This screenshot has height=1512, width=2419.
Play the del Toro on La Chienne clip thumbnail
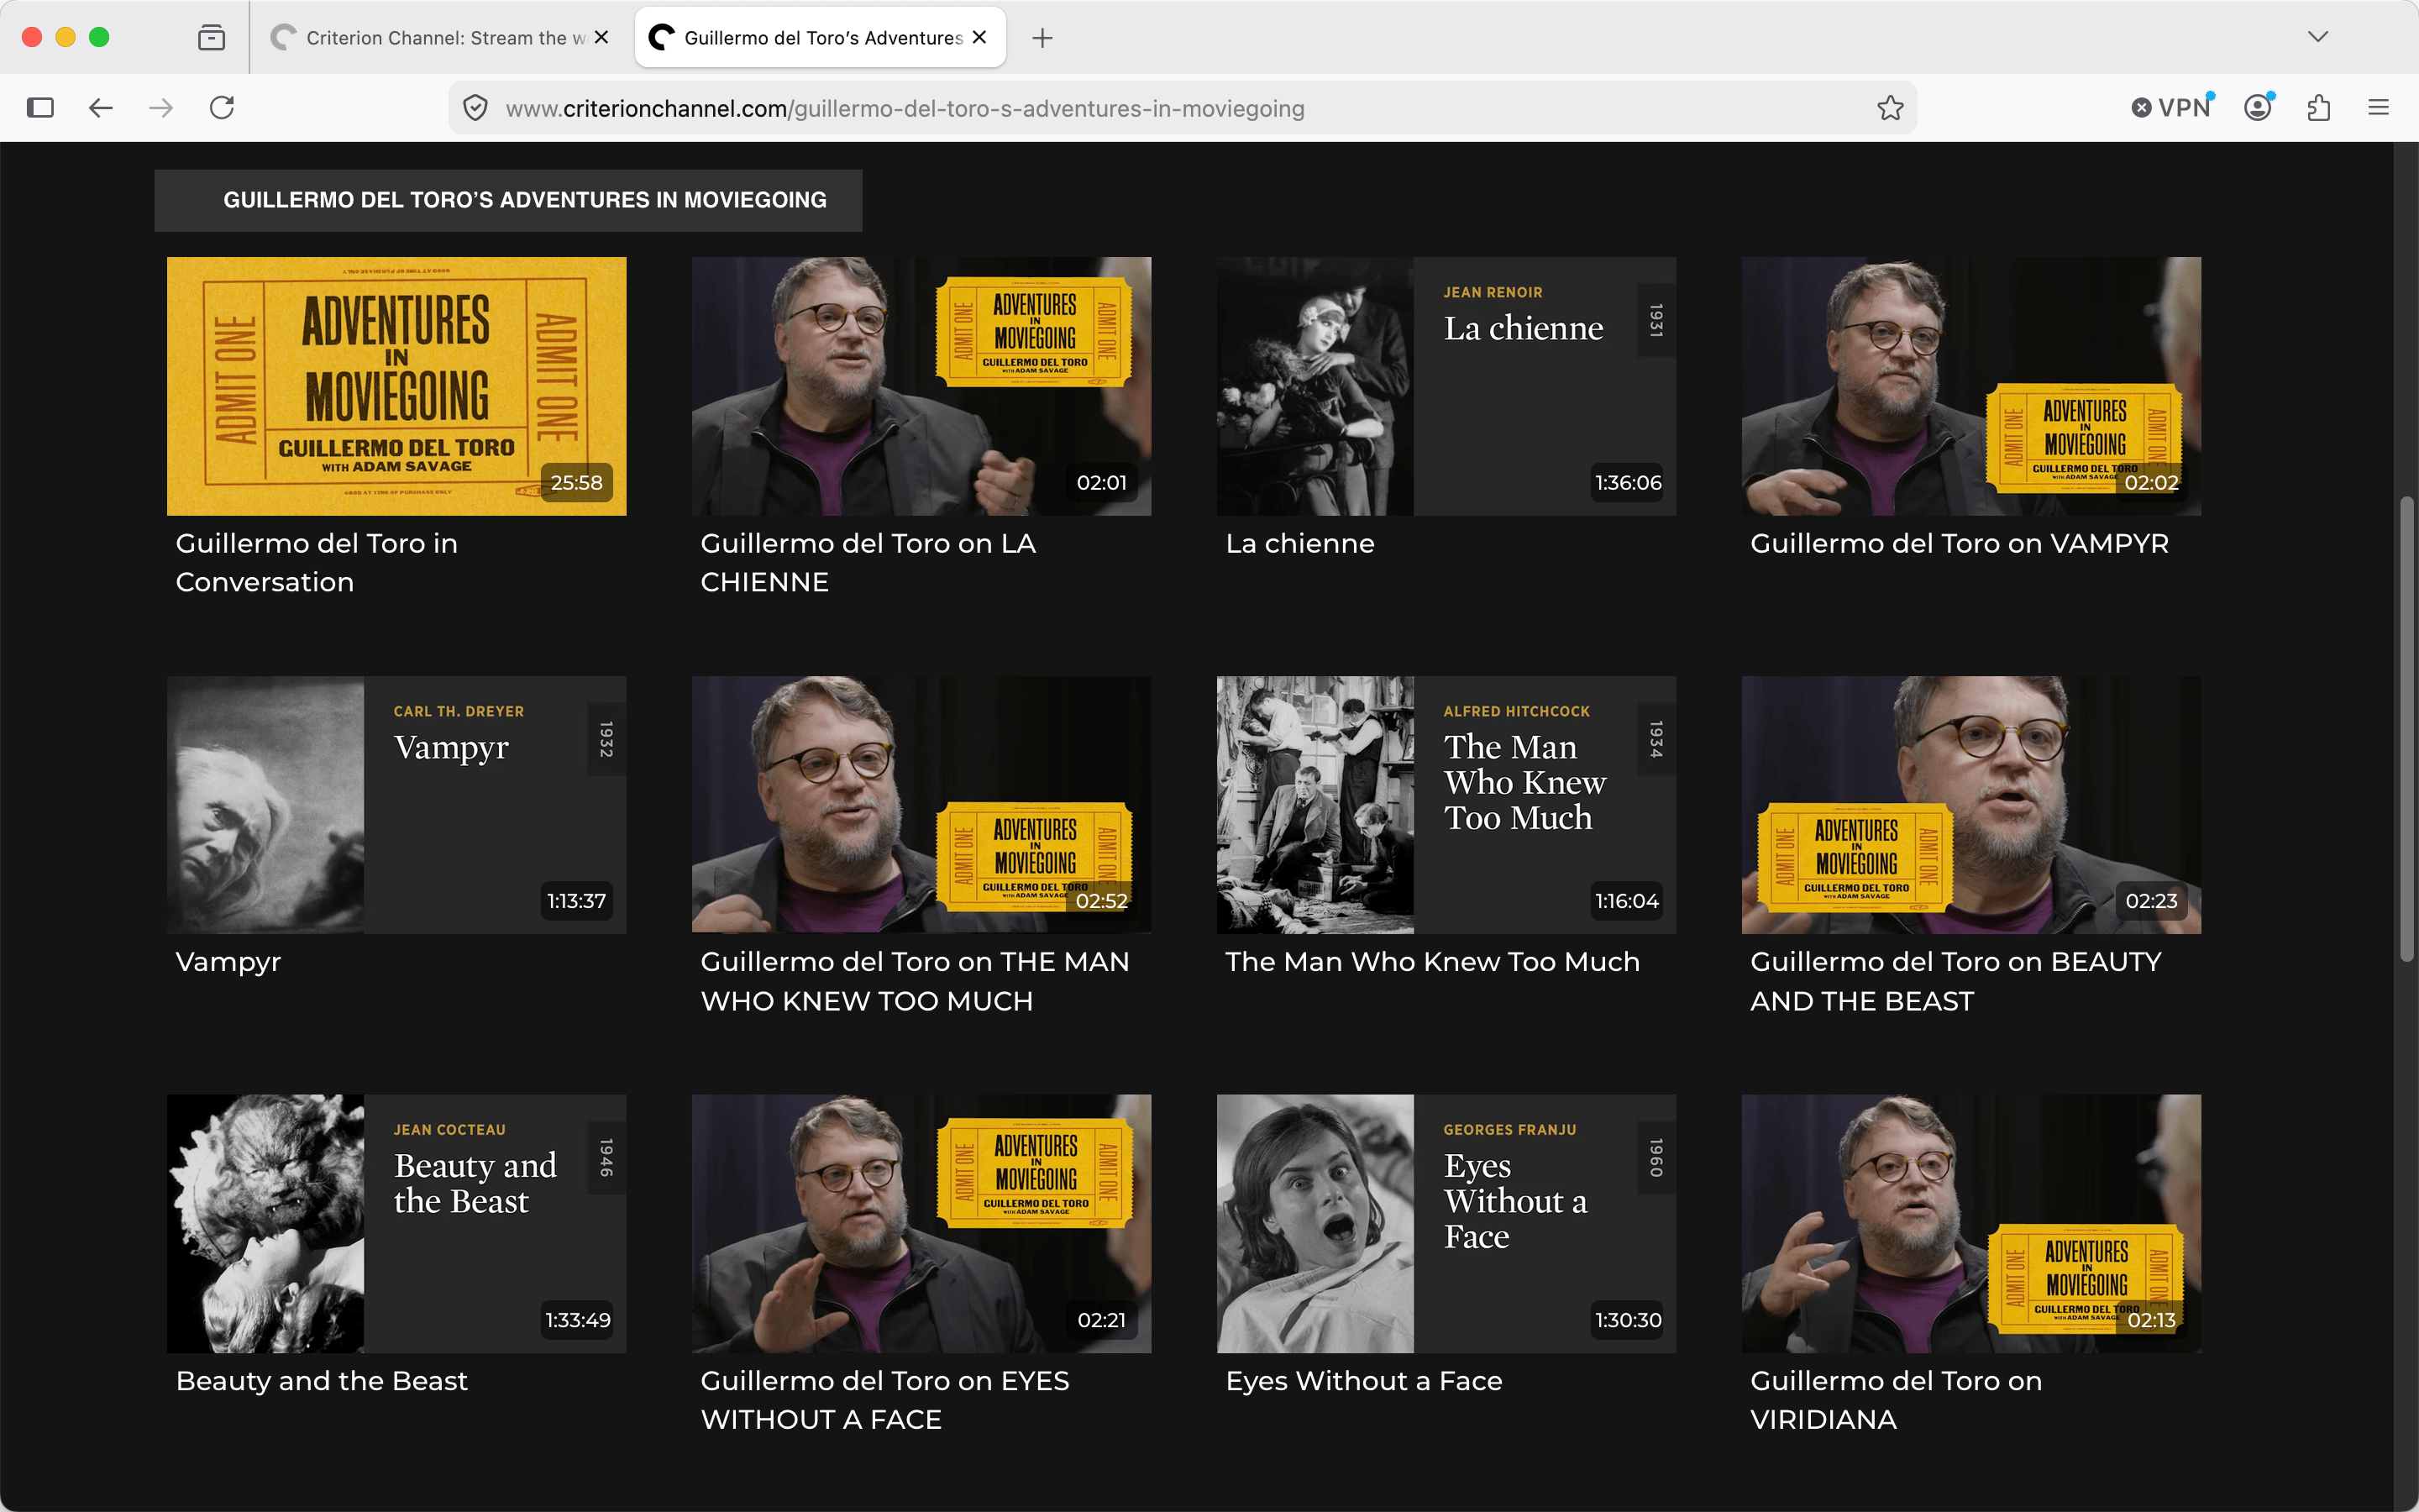coord(921,386)
